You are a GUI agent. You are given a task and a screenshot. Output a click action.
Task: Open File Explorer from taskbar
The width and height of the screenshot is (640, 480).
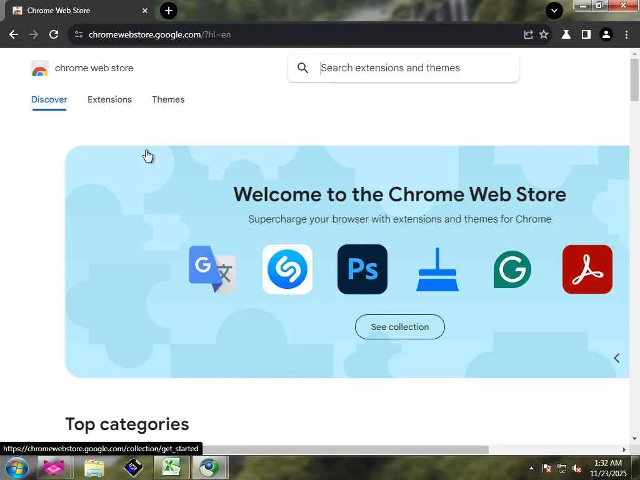pyautogui.click(x=94, y=468)
